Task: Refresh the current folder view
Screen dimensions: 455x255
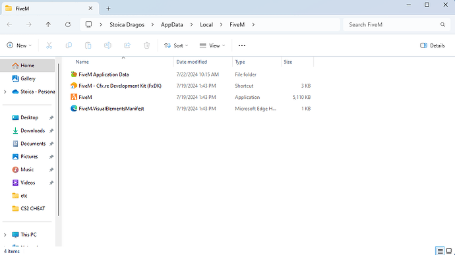Action: click(x=68, y=24)
